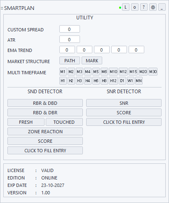The width and height of the screenshot is (169, 203).
Task: Select the H3 timeframe button
Action: tap(80, 80)
